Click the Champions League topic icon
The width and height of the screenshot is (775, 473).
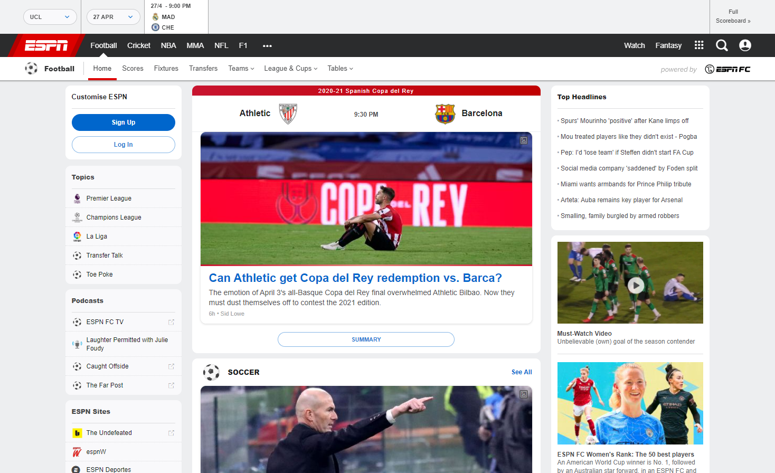77,217
